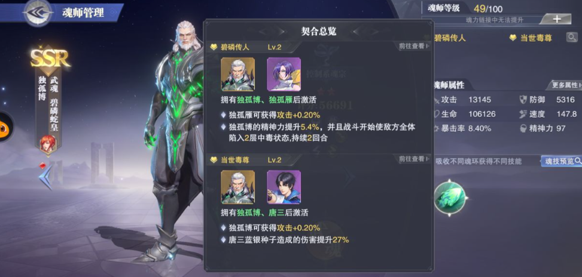The width and height of the screenshot is (582, 277).
Task: Select 独孤博 portrait in 碧磷传人 bond
Action: click(x=238, y=74)
